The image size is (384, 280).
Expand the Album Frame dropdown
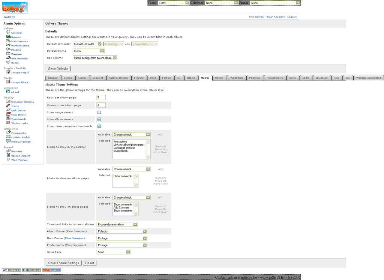coord(122,231)
